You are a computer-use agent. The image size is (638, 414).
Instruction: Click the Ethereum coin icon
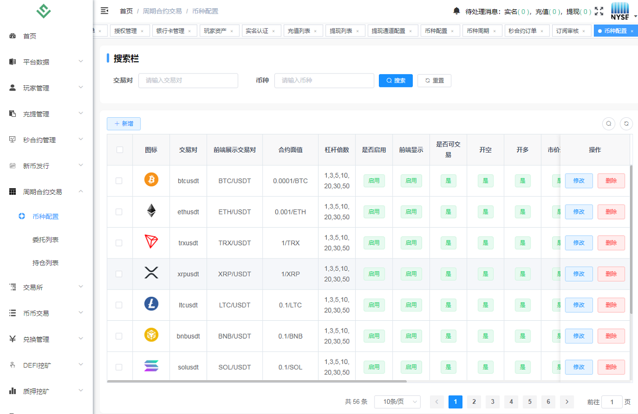coord(151,211)
